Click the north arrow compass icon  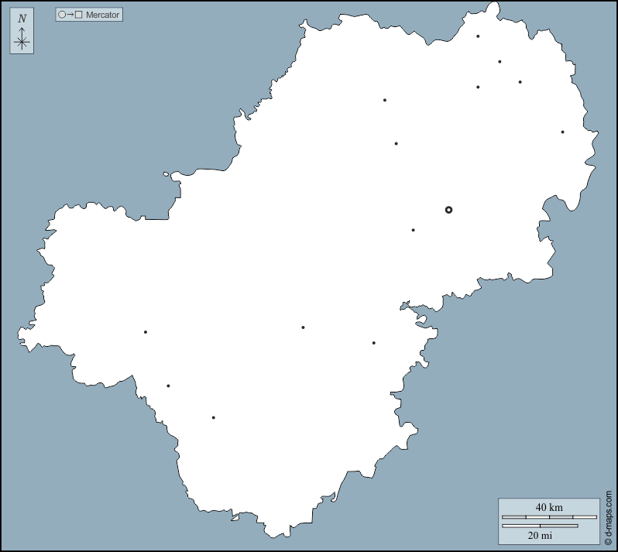tap(22, 32)
